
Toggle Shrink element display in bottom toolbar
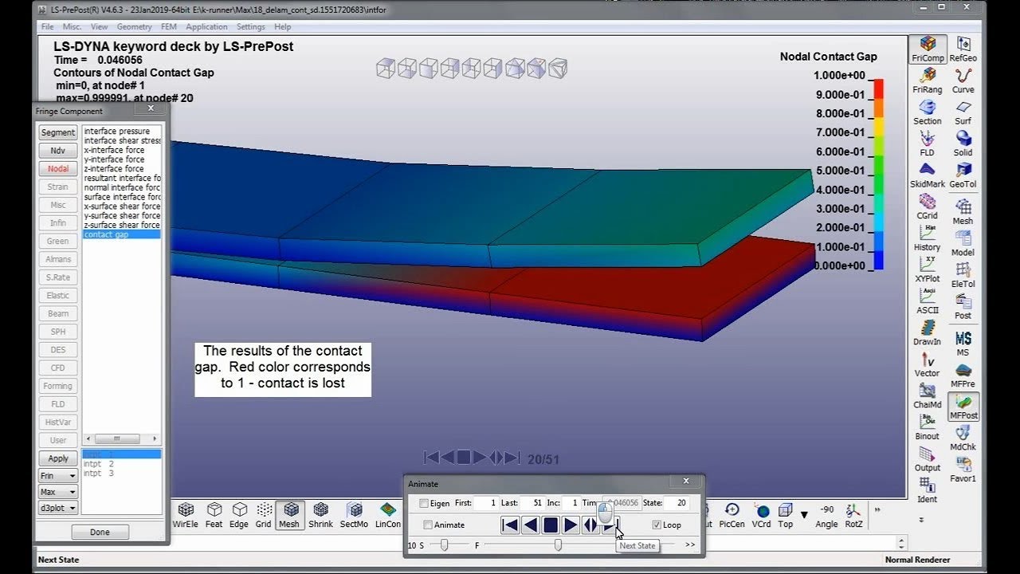[321, 515]
